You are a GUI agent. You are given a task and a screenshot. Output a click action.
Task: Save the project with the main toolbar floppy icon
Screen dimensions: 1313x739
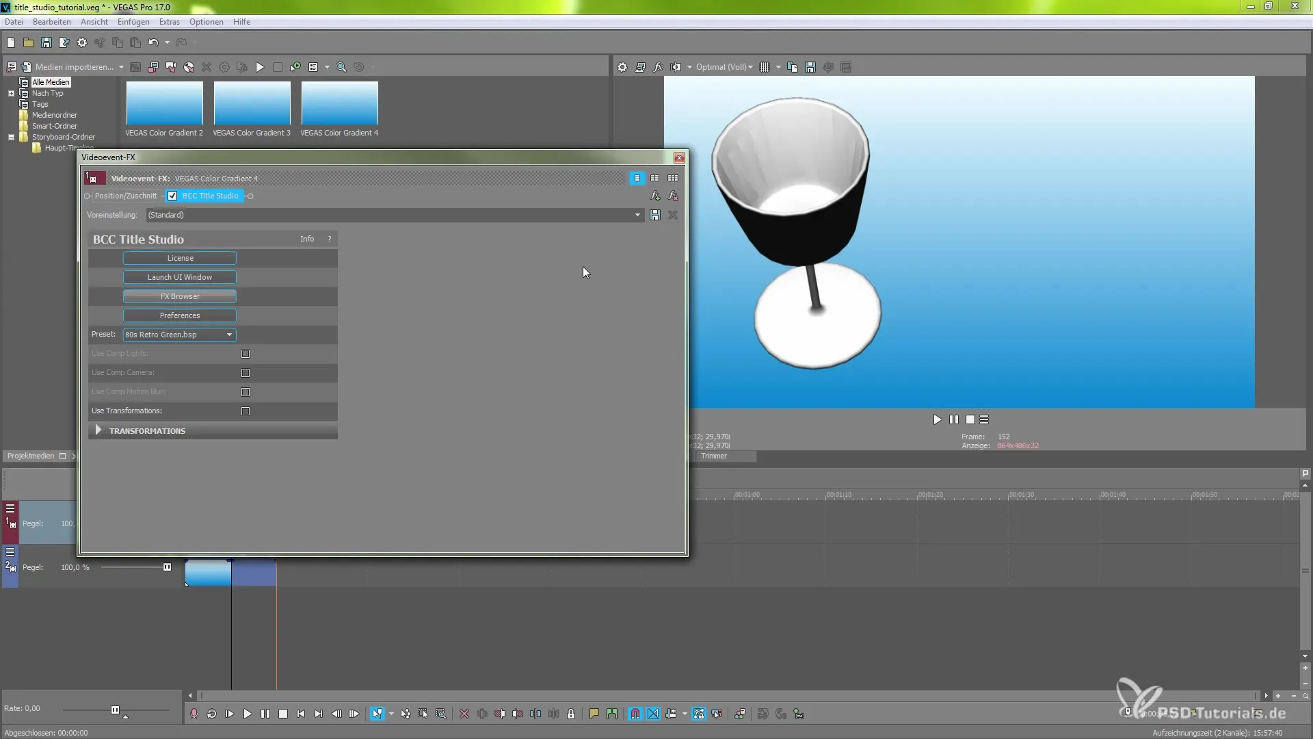[x=47, y=42]
